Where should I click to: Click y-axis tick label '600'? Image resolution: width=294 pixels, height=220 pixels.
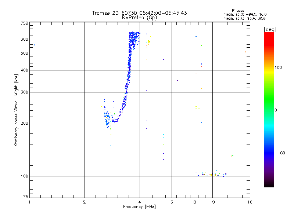[25, 39]
